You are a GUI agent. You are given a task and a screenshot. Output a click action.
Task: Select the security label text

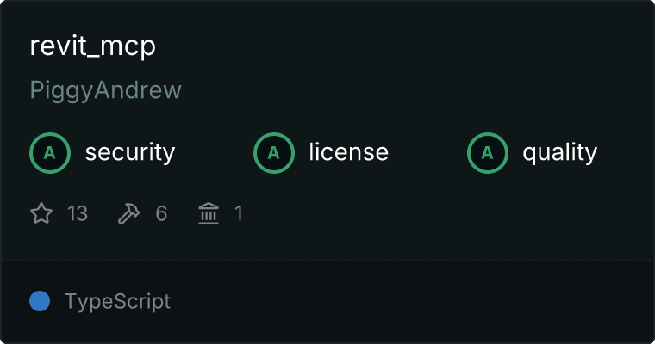pyautogui.click(x=130, y=152)
